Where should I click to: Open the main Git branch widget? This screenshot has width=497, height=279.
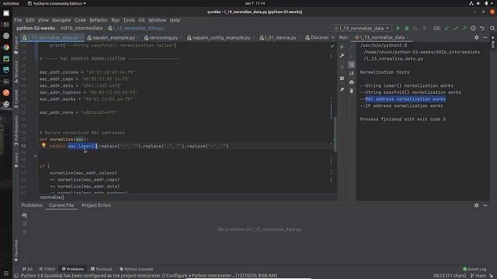coord(478,276)
